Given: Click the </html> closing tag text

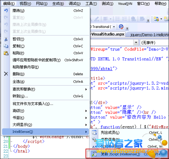Looking at the screenshot, I should click(x=22, y=151).
